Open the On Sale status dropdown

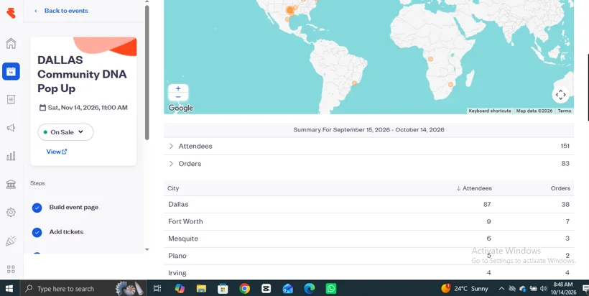click(65, 132)
